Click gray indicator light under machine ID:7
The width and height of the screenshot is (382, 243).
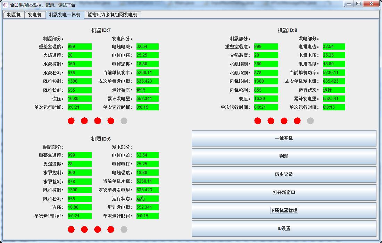point(124,121)
